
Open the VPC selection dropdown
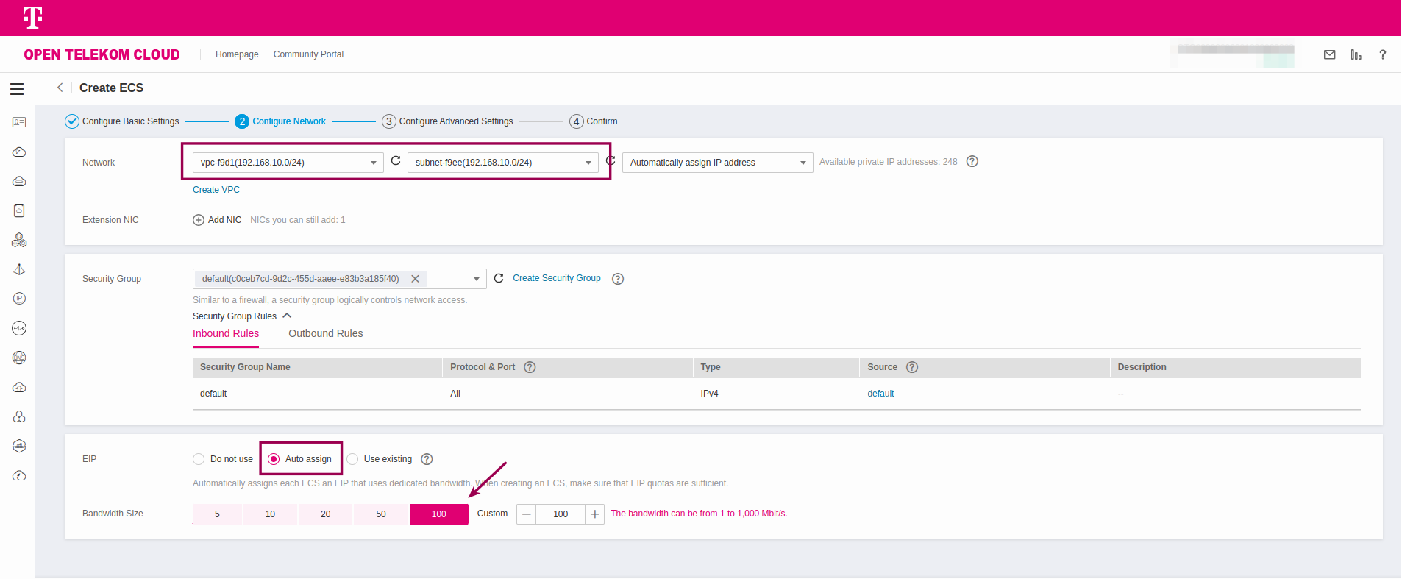(288, 163)
